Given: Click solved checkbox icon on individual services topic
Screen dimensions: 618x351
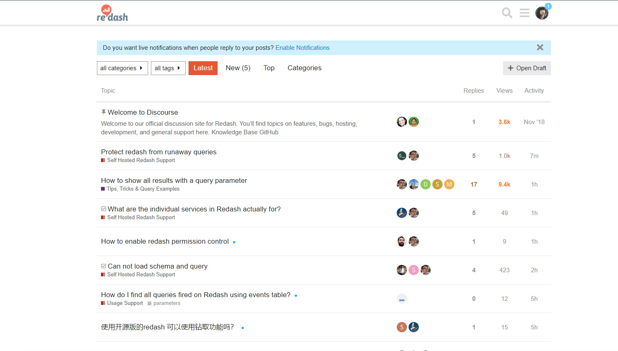Looking at the screenshot, I should [103, 209].
